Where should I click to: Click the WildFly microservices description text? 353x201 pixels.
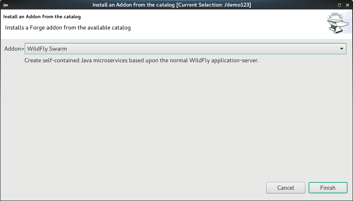(141, 60)
